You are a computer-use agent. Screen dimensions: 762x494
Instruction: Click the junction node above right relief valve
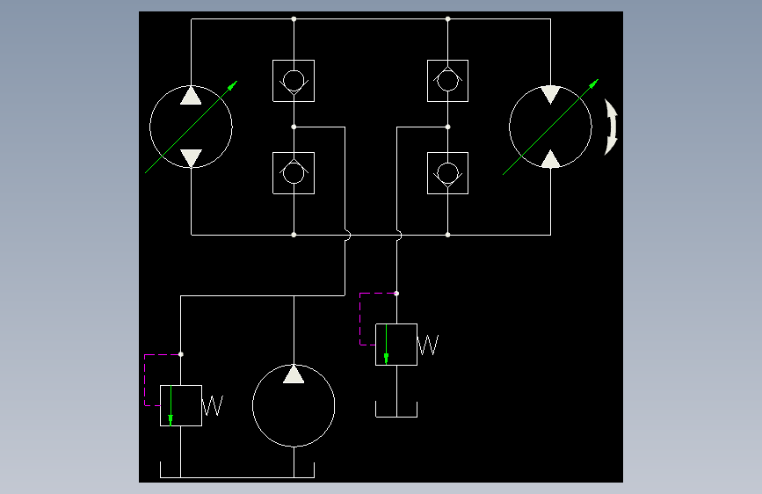click(396, 294)
